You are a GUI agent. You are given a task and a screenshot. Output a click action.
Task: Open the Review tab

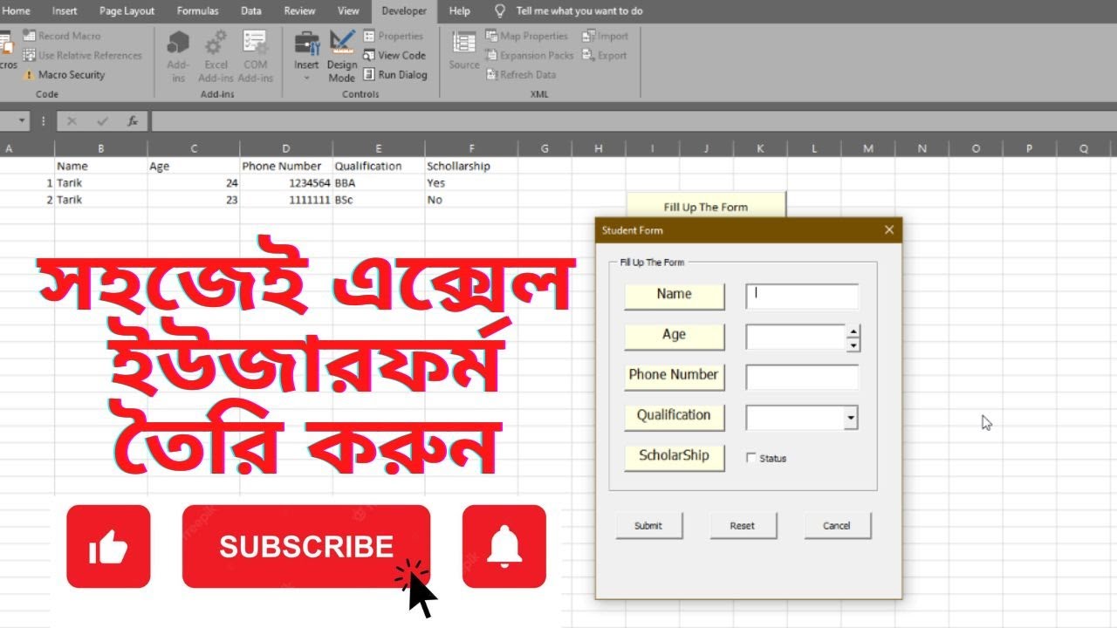[299, 11]
